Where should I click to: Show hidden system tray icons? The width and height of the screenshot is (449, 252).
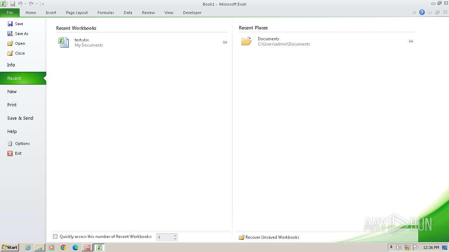click(x=391, y=247)
